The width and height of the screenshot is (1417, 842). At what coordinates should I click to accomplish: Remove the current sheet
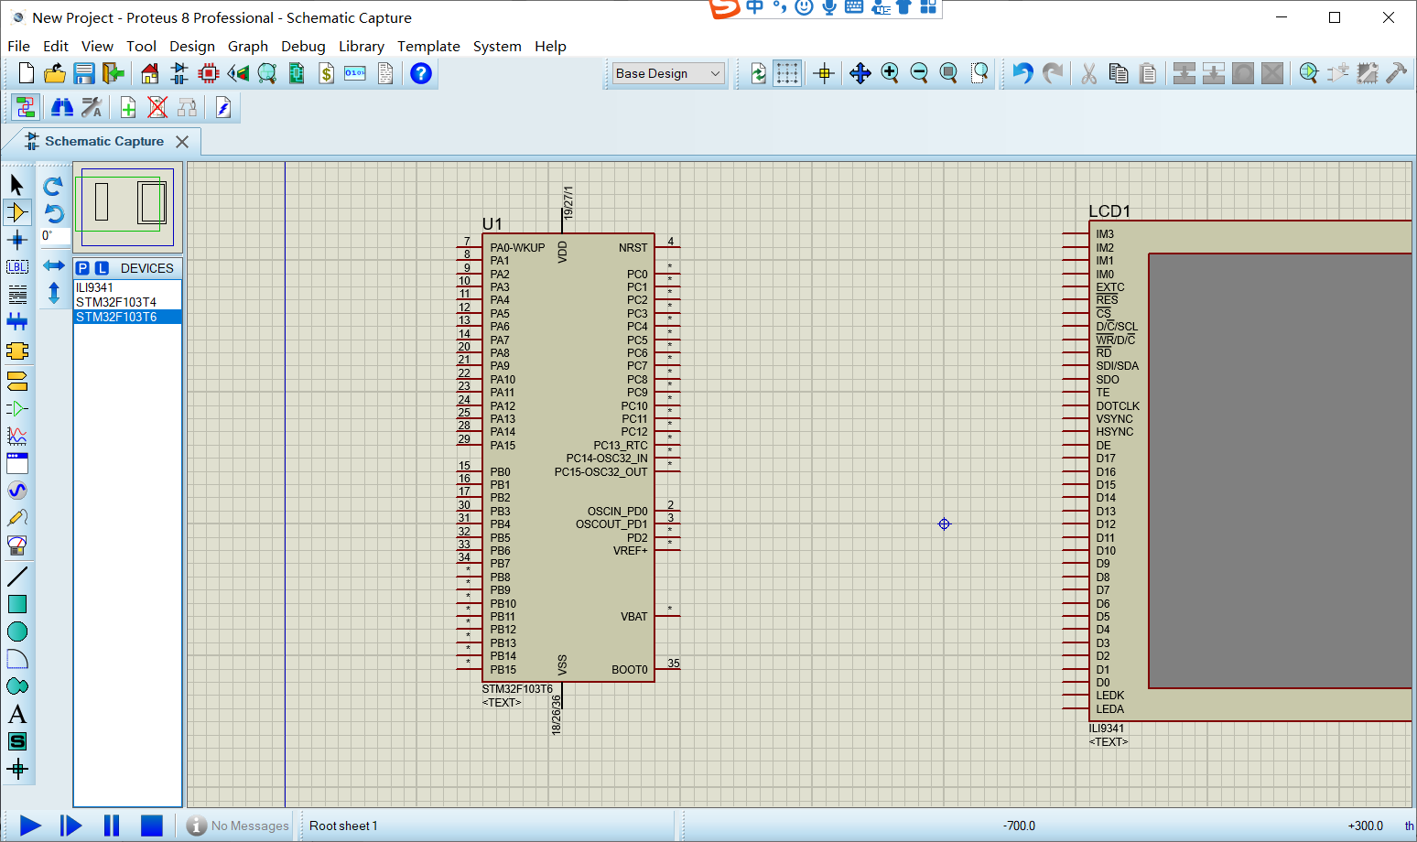pos(157,108)
